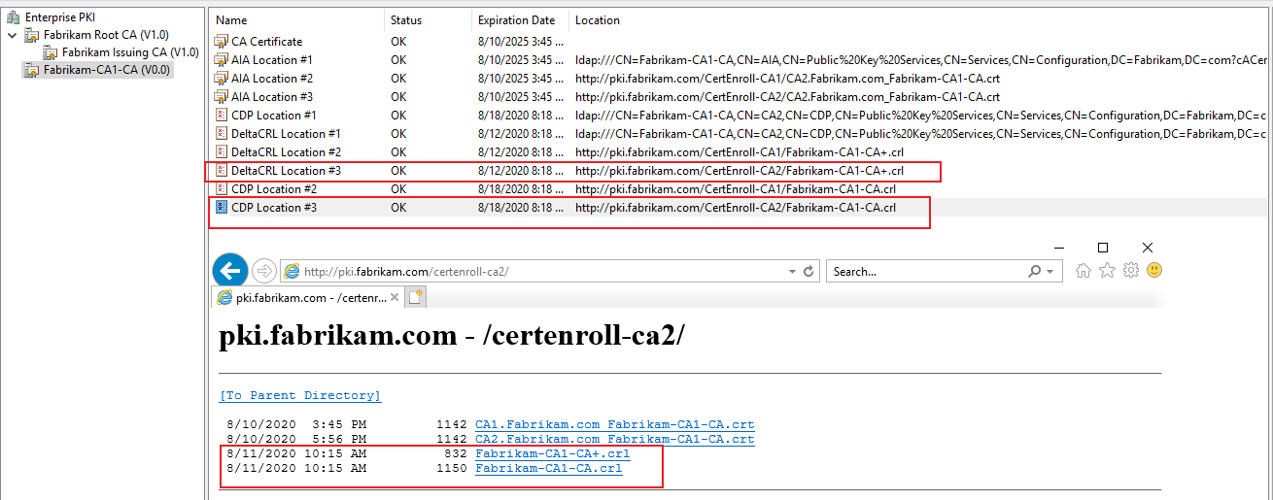Click the CDP Location #3 CRL icon
The image size is (1273, 500).
tap(221, 208)
